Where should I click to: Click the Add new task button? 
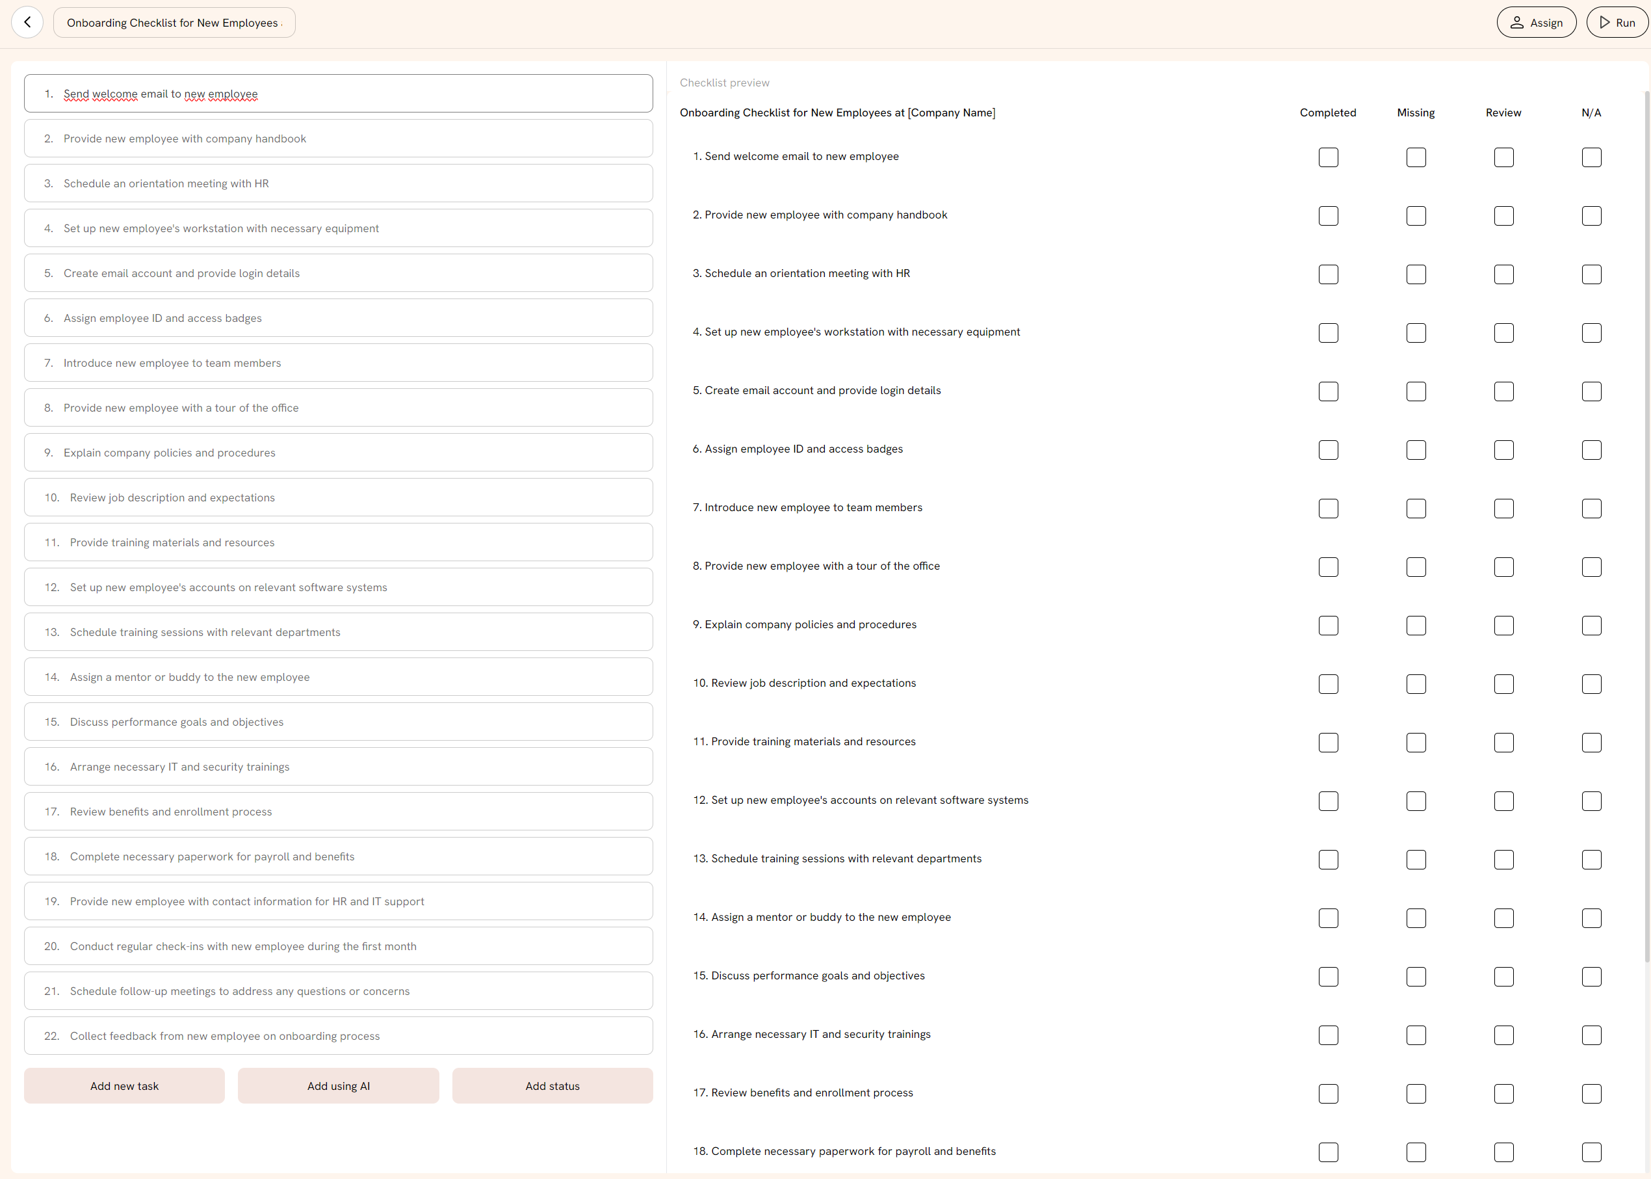click(124, 1086)
